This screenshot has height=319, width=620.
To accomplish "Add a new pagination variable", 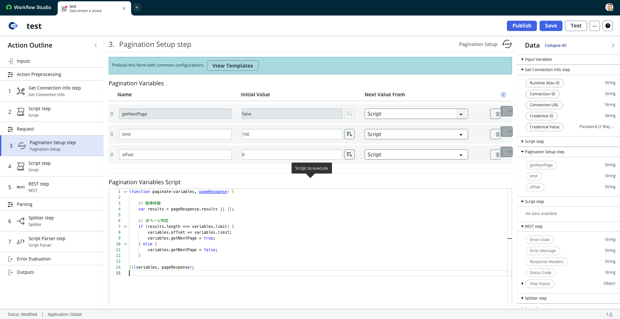I will [503, 95].
